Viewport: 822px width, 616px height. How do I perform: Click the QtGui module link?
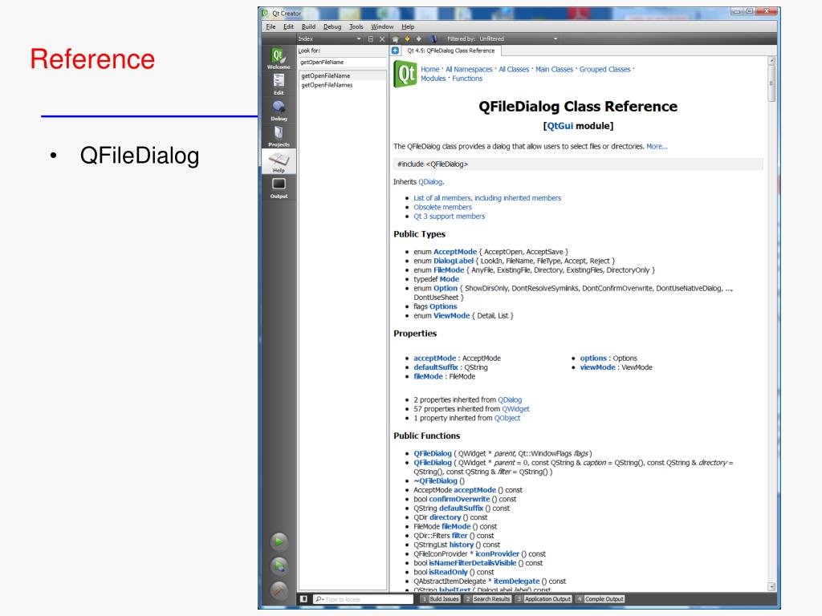pos(560,126)
